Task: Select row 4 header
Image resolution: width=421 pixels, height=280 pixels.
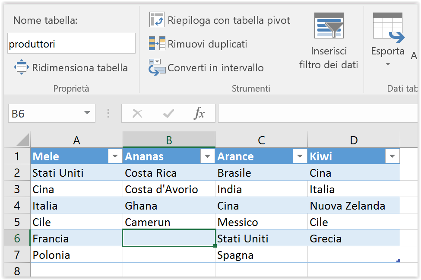Action: pyautogui.click(x=17, y=206)
